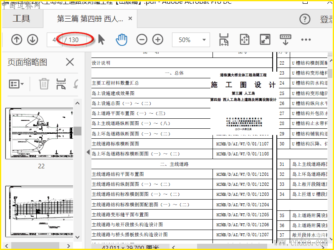
Task: Select the 第三篇 第四册 document tab
Action: pyautogui.click(x=90, y=19)
